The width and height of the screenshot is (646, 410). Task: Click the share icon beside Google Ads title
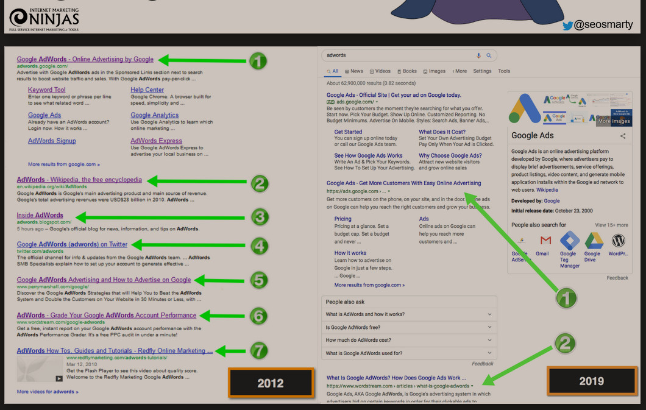click(623, 136)
